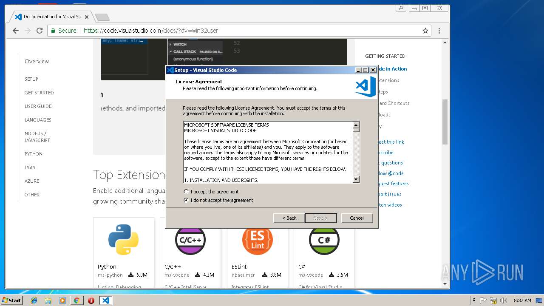Screen dimensions: 544x306
Task: Select "I accept the agreement" radio button
Action: (186, 192)
